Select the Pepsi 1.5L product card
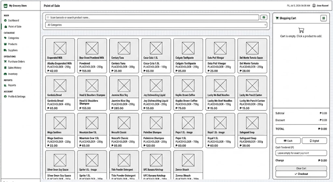The height and width of the screenshot is (182, 333). tap(188, 130)
